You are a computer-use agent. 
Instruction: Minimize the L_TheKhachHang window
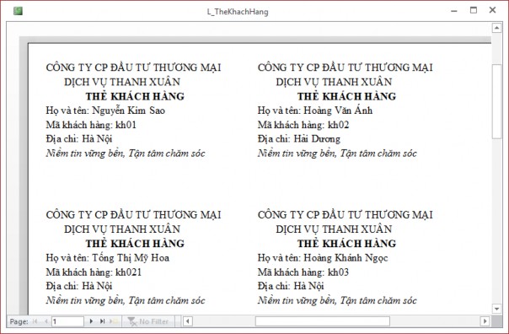tap(454, 11)
